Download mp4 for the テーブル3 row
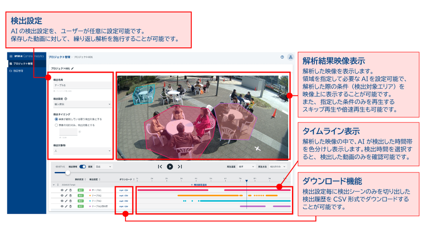 121,201
